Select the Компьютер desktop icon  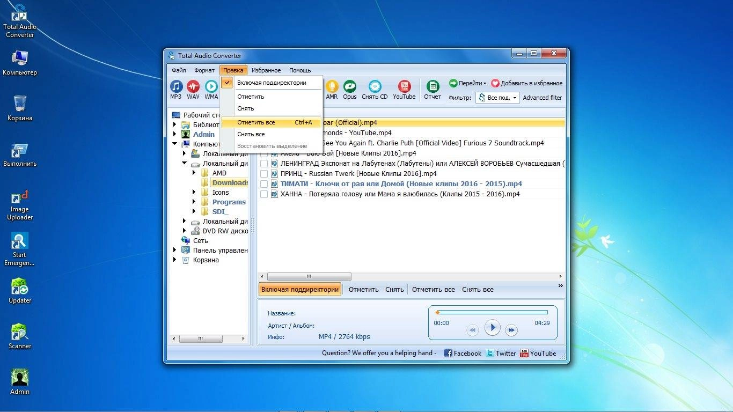pyautogui.click(x=20, y=62)
